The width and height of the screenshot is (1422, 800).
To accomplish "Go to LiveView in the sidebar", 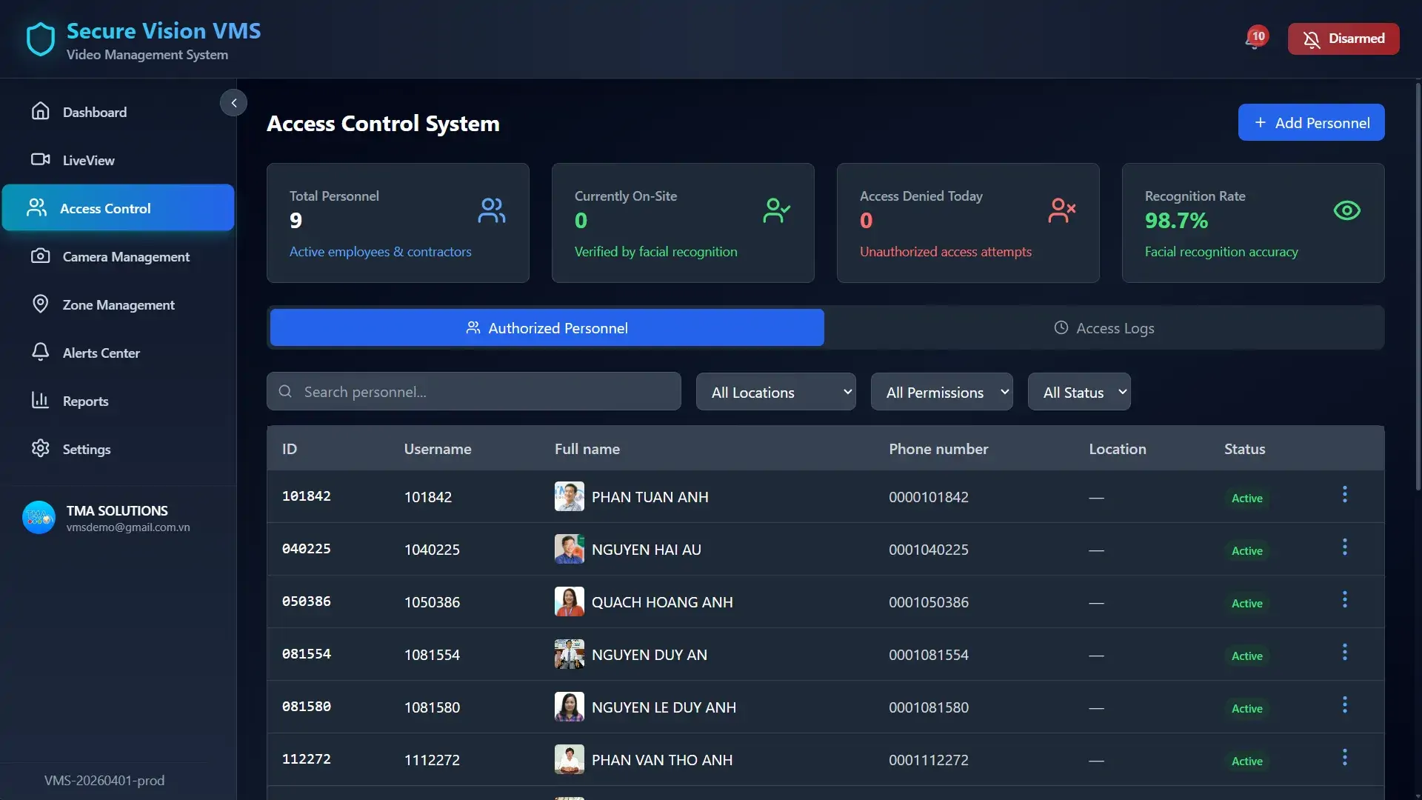I will pyautogui.click(x=118, y=160).
